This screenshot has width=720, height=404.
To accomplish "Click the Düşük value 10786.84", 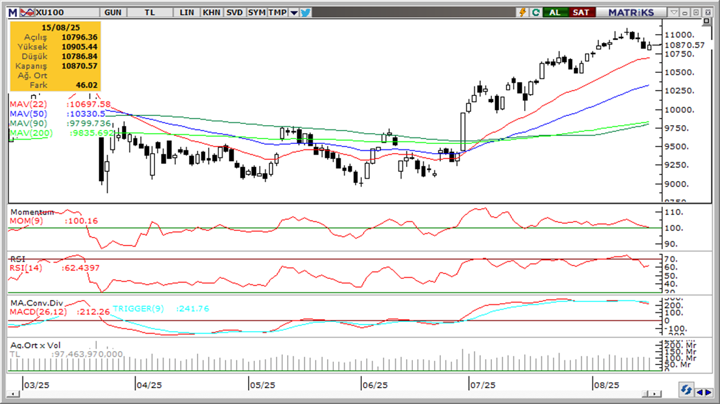I will [x=80, y=56].
